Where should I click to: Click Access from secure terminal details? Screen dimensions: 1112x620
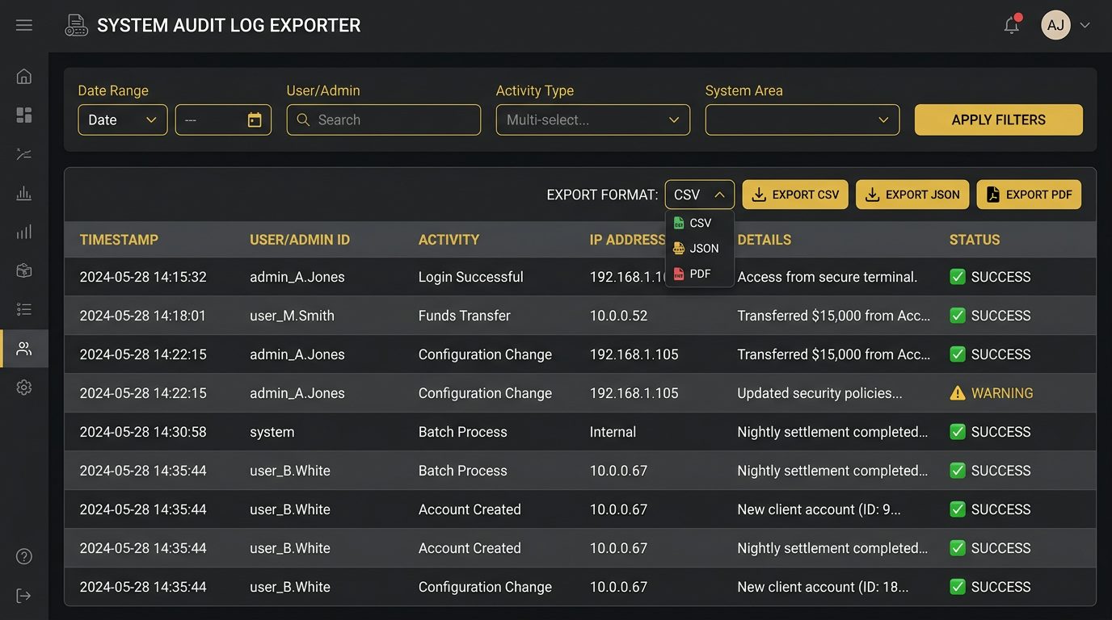[x=827, y=277]
